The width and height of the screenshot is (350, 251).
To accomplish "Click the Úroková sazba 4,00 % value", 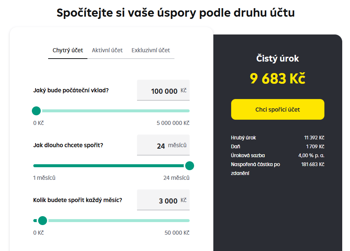I will click(311, 155).
